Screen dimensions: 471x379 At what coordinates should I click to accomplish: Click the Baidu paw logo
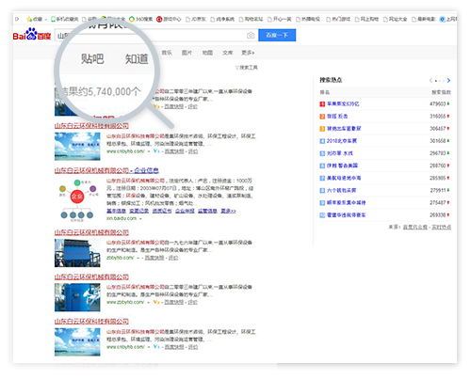coord(32,34)
